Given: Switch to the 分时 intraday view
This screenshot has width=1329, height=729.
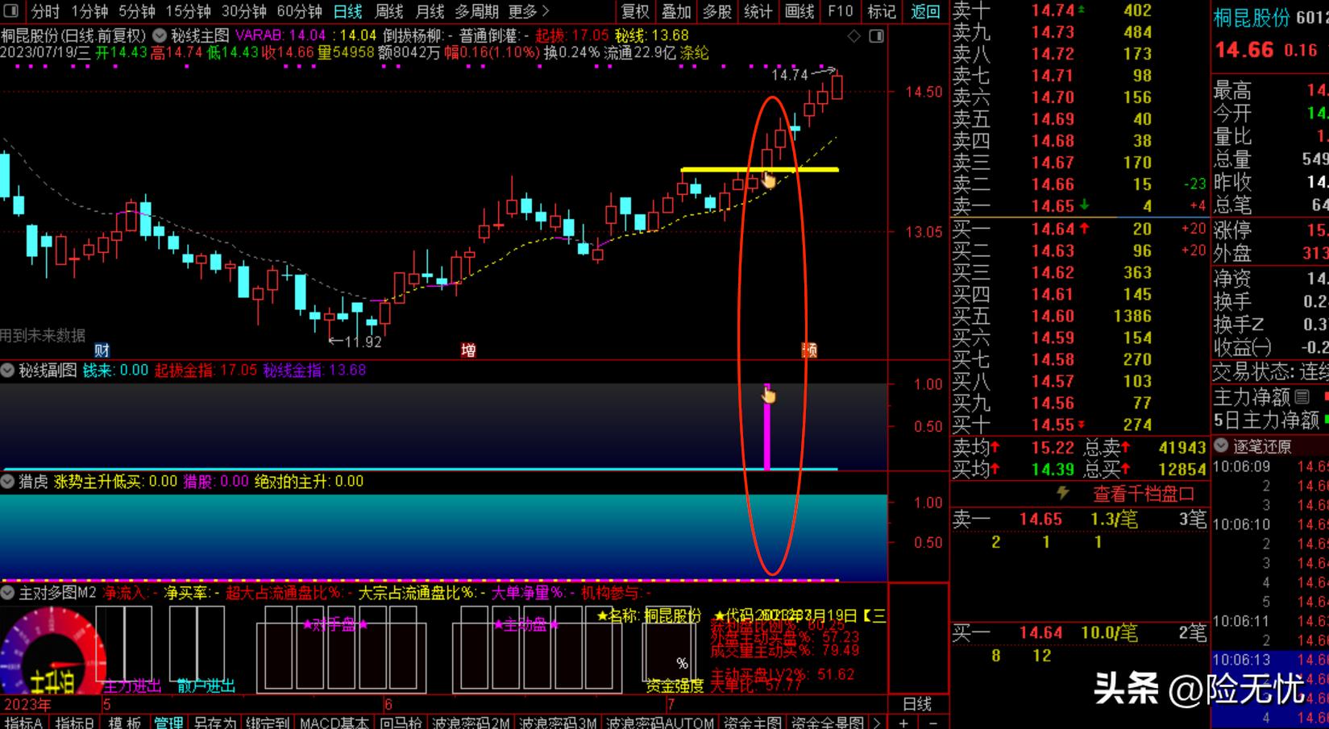Looking at the screenshot, I should point(45,11).
